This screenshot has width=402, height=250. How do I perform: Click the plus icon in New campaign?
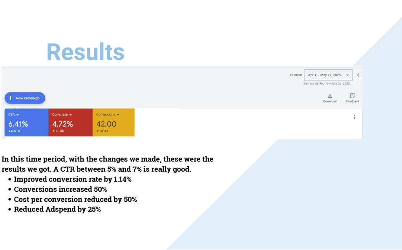point(11,98)
